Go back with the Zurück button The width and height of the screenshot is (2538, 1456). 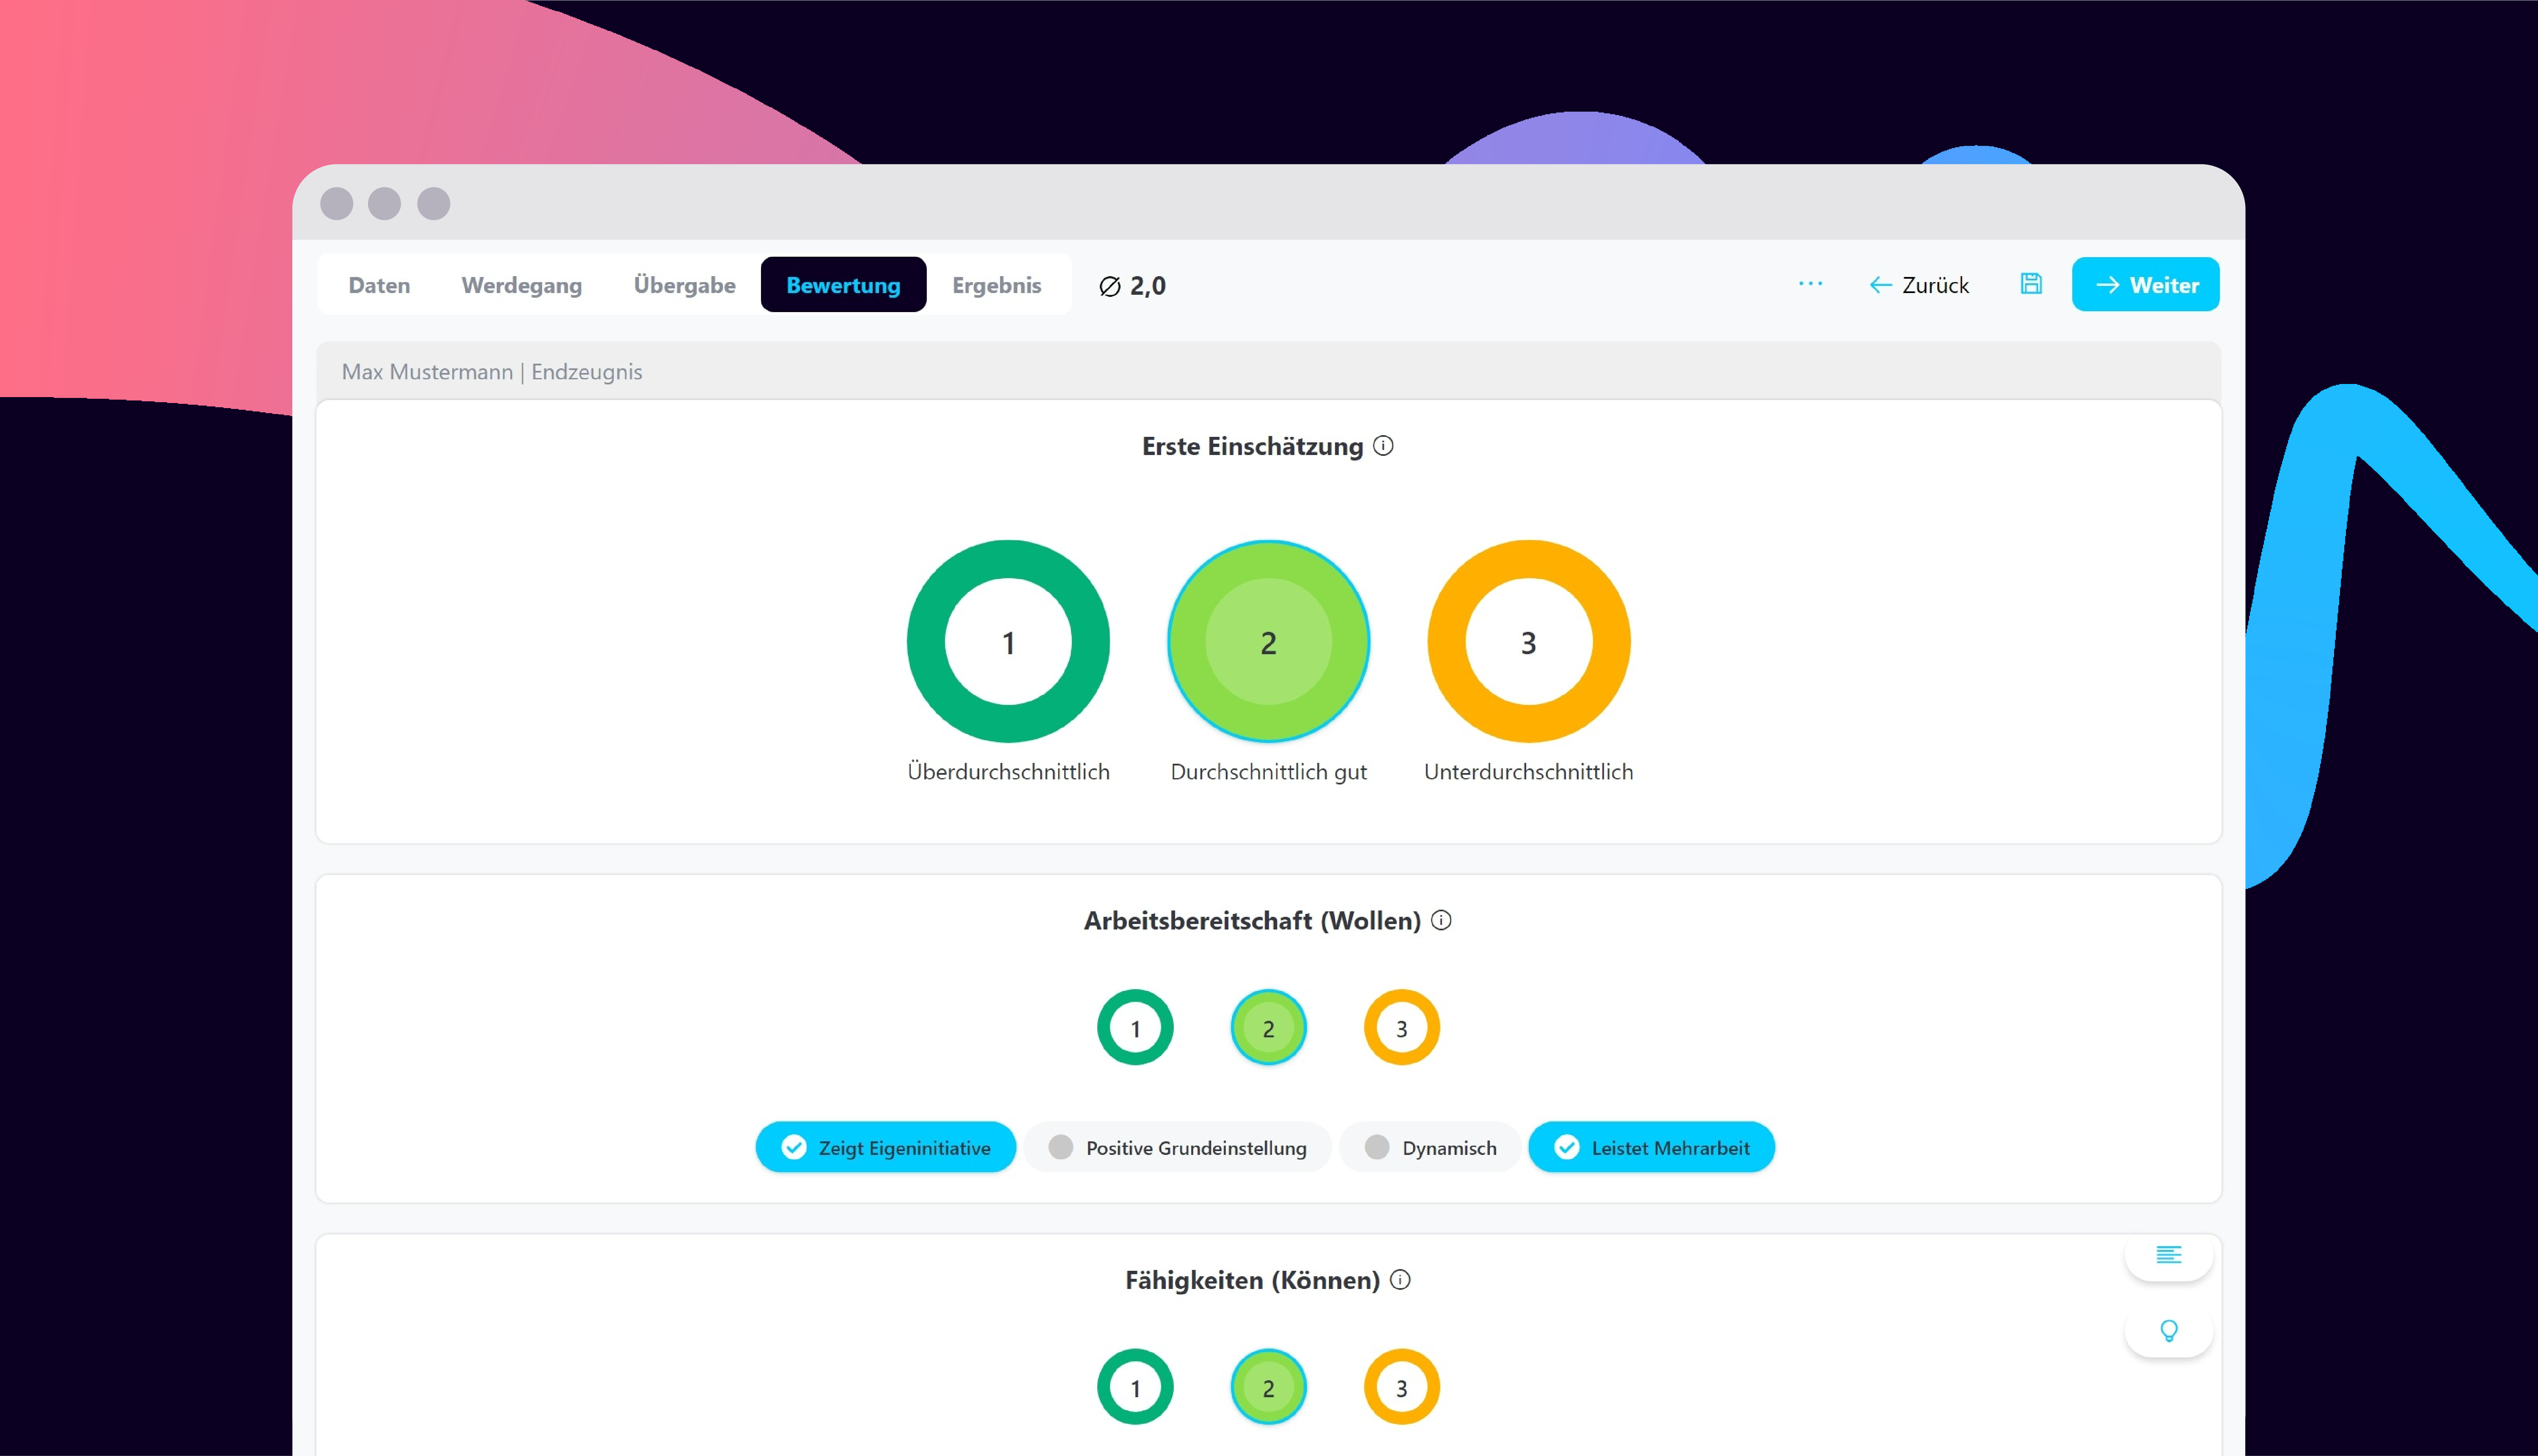tap(1919, 285)
